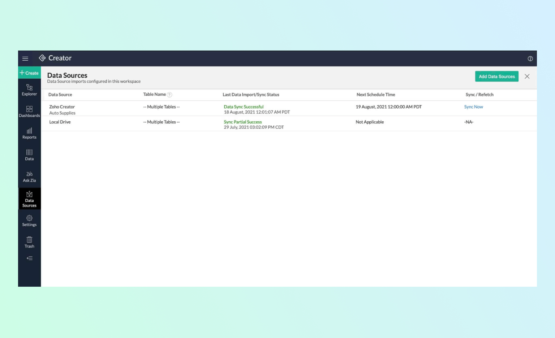Image resolution: width=555 pixels, height=338 pixels.
Task: Open Trash from the sidebar
Action: [29, 242]
